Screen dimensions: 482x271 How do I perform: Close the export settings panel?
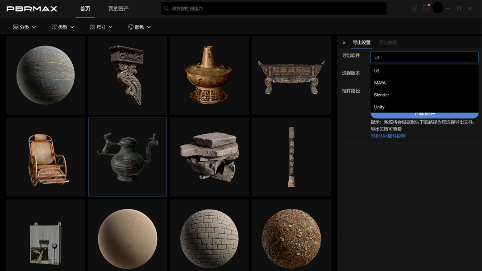[344, 43]
